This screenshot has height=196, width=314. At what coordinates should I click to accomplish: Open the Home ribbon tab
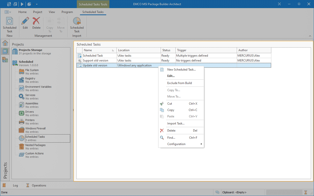coord(22,12)
